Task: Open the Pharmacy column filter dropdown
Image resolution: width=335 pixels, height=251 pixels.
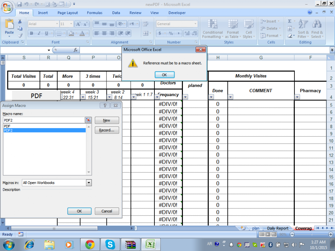Action: pos(297,97)
